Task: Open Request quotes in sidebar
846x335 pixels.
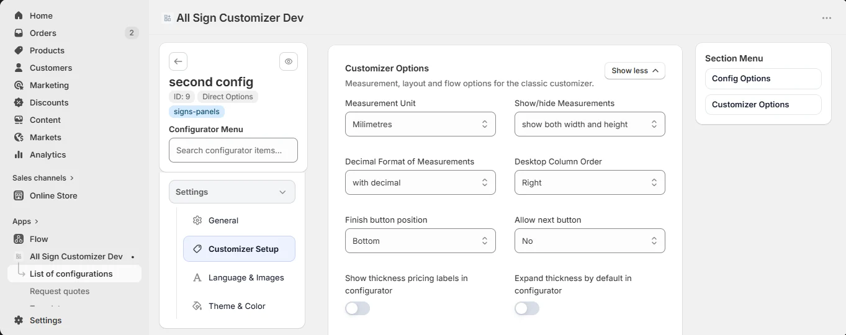Action: 60,291
